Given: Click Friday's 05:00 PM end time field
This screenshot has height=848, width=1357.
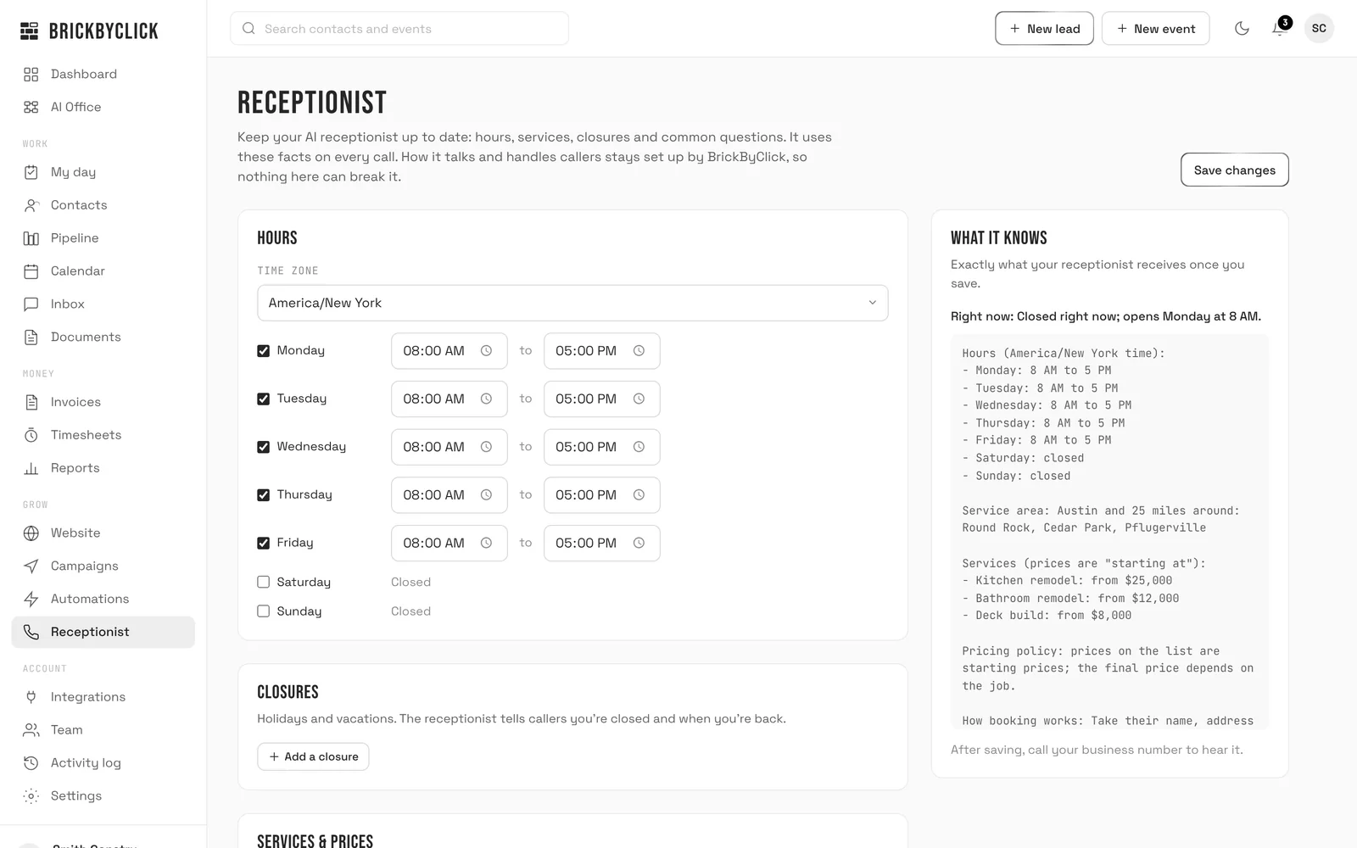Looking at the screenshot, I should point(602,543).
